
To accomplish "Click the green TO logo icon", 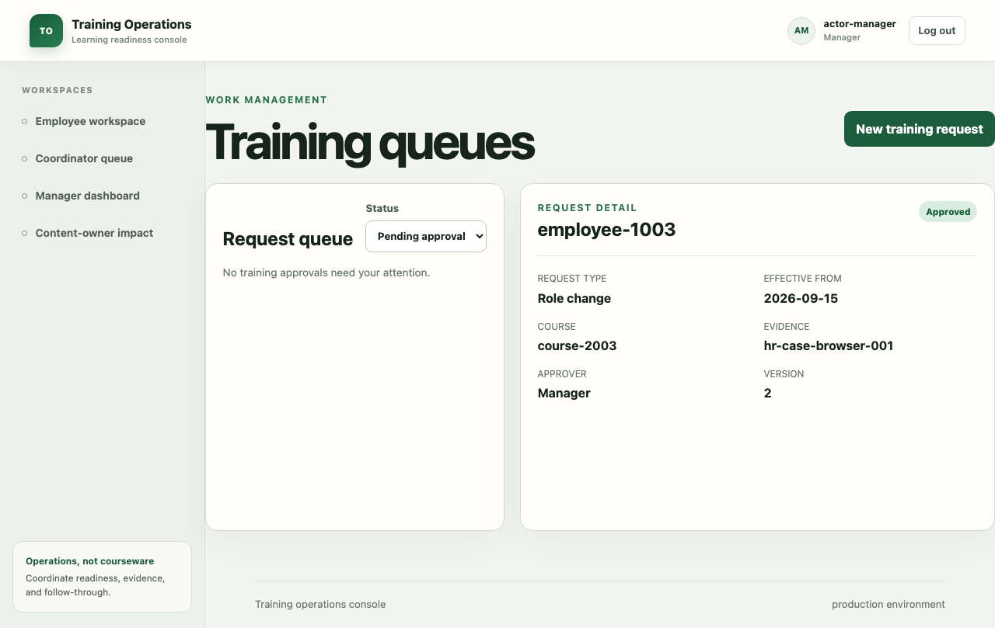I will [46, 31].
